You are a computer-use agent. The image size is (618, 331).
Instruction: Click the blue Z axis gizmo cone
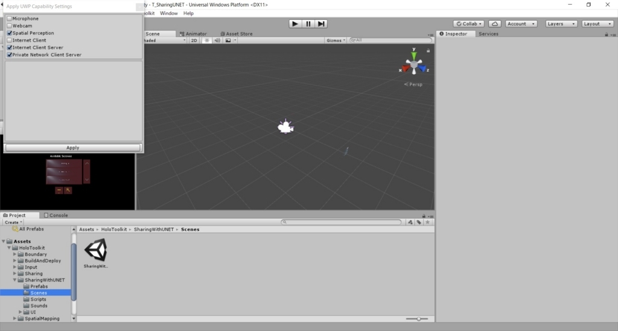(x=422, y=69)
